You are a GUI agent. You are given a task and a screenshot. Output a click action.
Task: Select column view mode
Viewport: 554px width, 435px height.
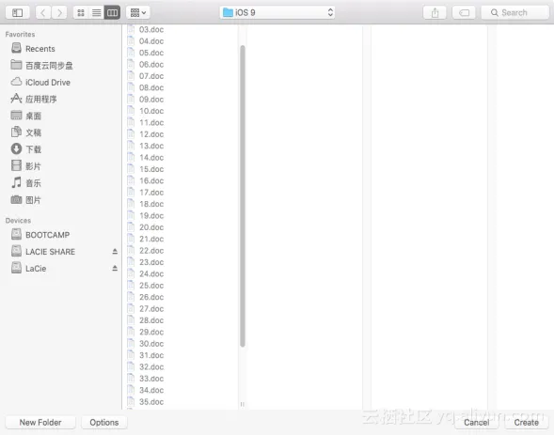click(112, 13)
